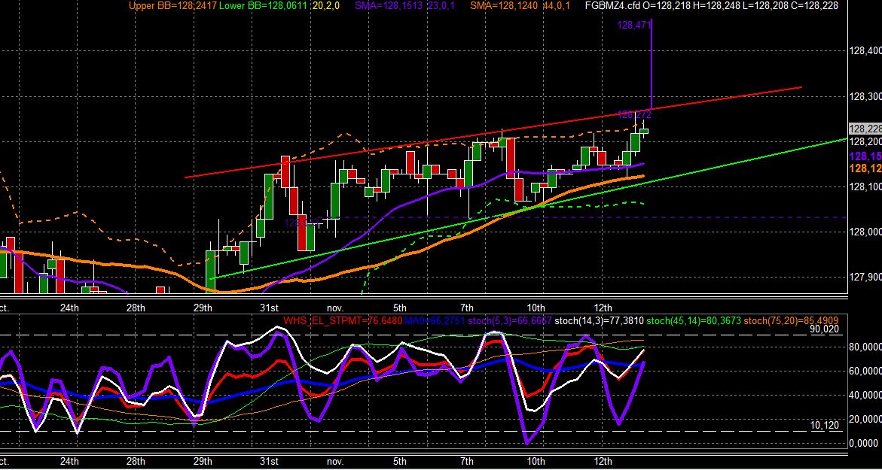Select the purple vertical projection line
The height and width of the screenshot is (470, 882).
point(652,65)
